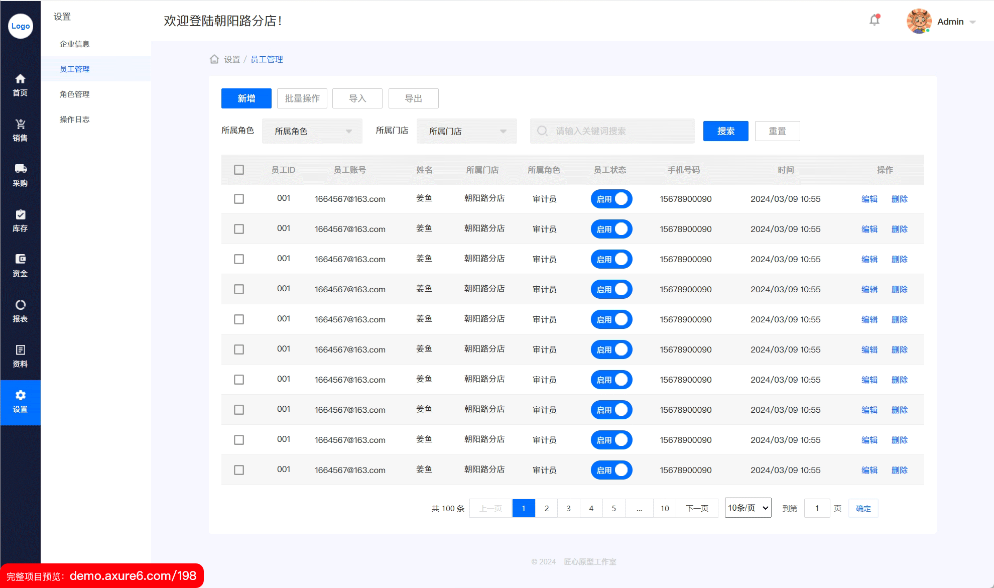Open the 10条/页 page size dropdown
Image resolution: width=994 pixels, height=588 pixels.
(748, 508)
